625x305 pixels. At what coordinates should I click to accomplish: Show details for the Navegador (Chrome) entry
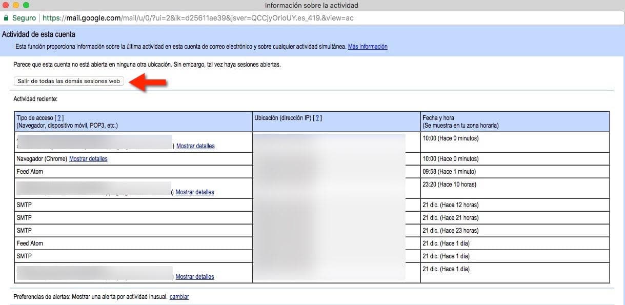click(88, 159)
